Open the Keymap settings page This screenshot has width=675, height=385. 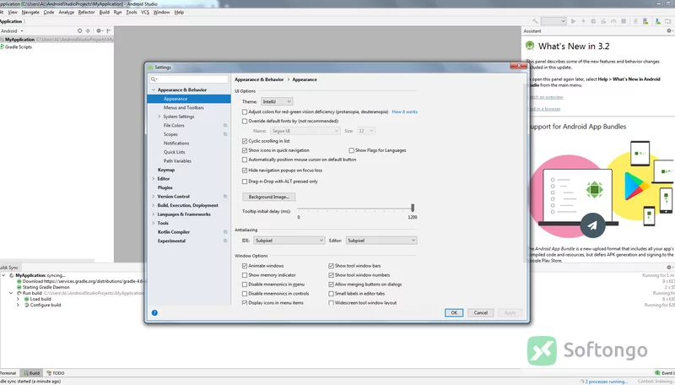pyautogui.click(x=165, y=170)
